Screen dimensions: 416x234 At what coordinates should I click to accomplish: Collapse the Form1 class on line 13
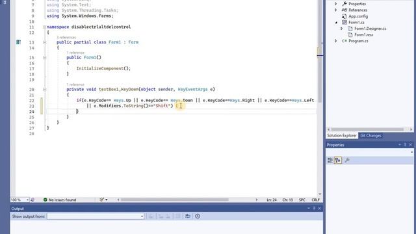(44, 42)
